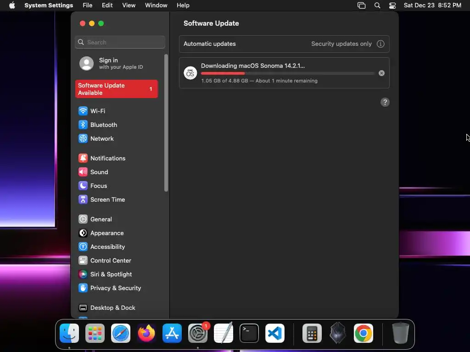The image size is (470, 352).
Task: Open App Store from the Dock
Action: coord(172,333)
